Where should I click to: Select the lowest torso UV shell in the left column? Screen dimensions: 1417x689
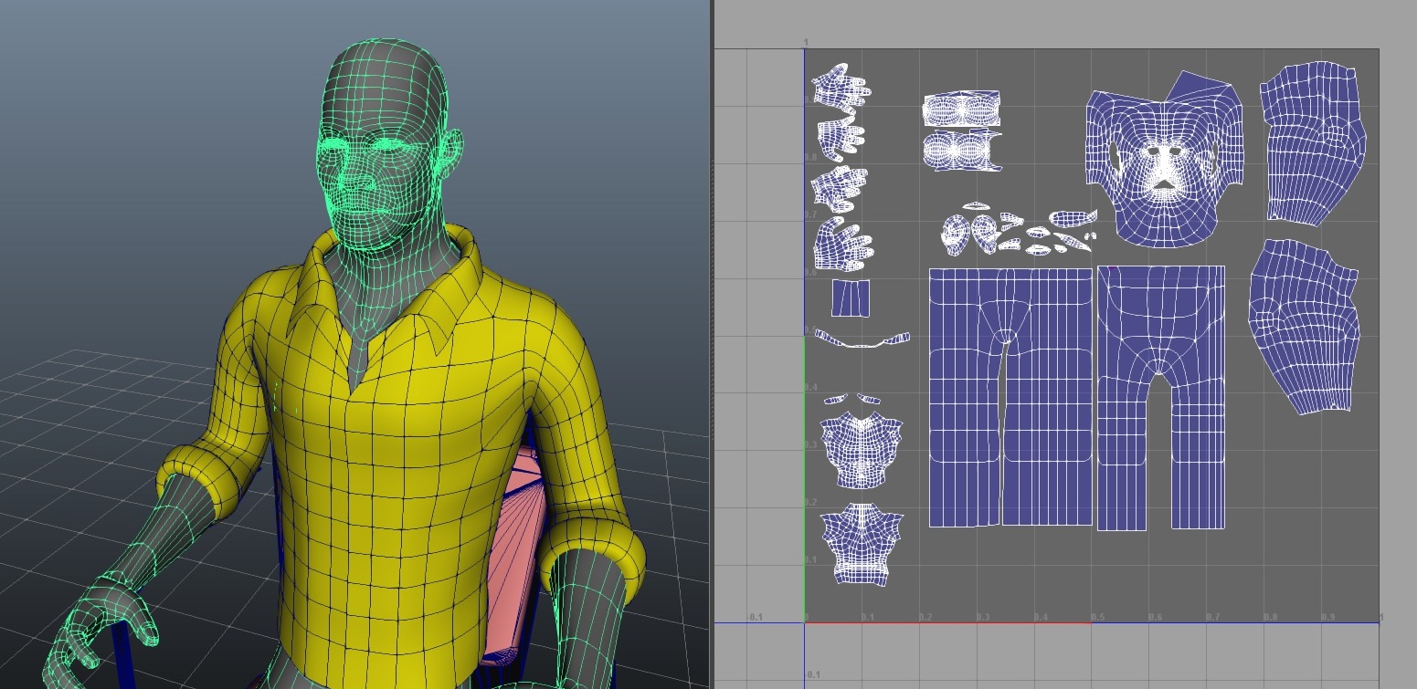(x=862, y=544)
